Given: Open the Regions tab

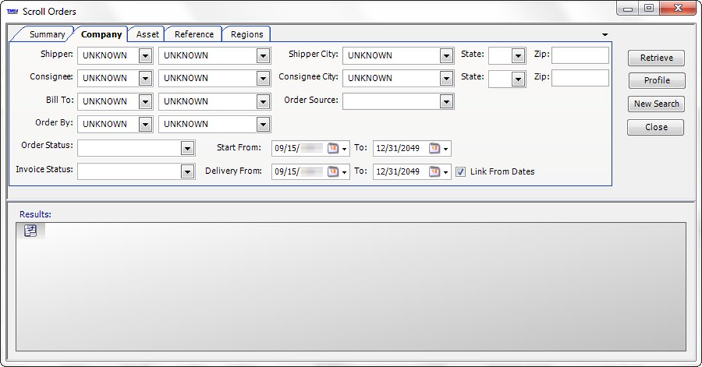Looking at the screenshot, I should (247, 34).
